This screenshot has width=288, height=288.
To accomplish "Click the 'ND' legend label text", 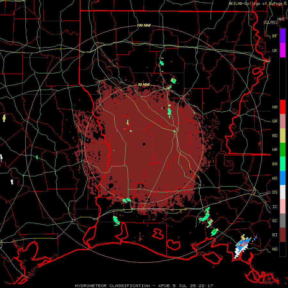I will [x=275, y=249].
